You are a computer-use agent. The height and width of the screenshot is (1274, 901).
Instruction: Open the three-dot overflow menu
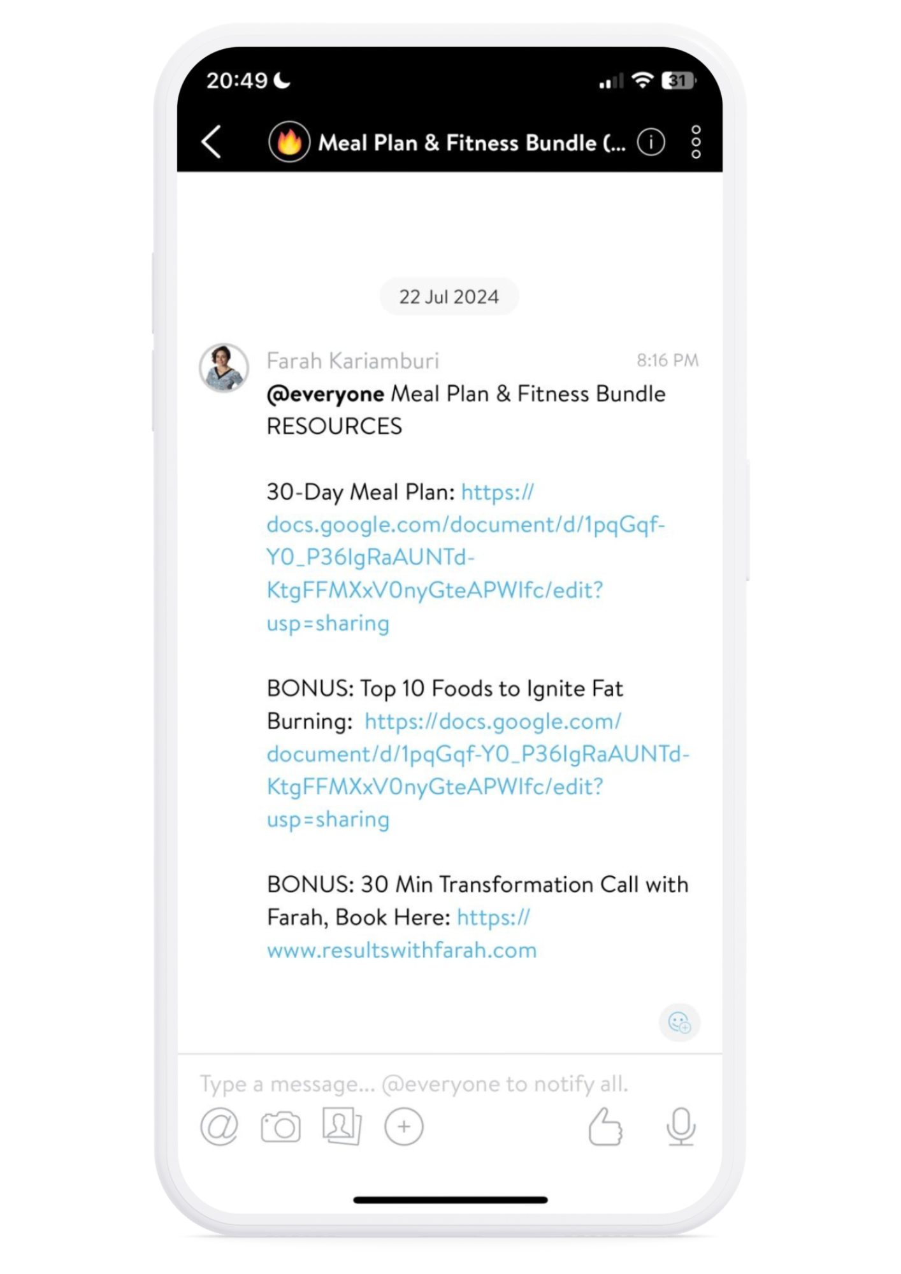pyautogui.click(x=696, y=141)
